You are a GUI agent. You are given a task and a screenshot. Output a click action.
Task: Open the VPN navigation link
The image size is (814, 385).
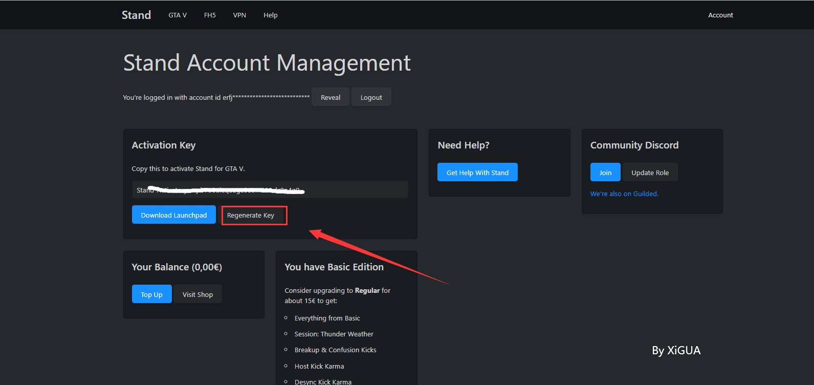coord(239,15)
